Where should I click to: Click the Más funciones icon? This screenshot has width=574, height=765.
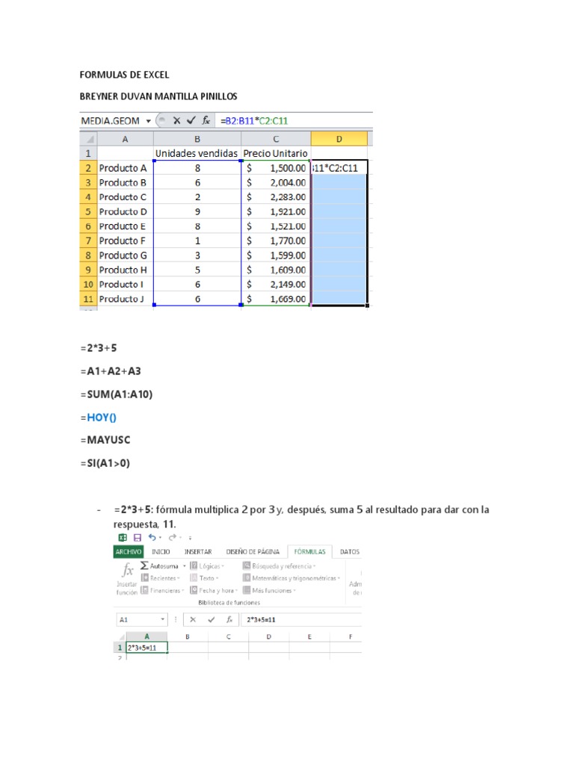point(247,590)
